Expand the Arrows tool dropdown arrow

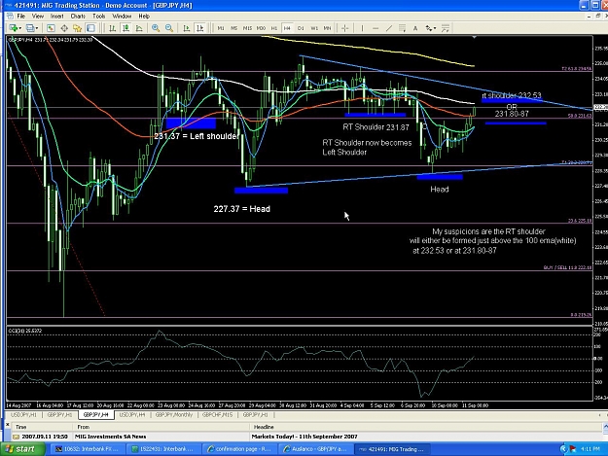pos(435,28)
